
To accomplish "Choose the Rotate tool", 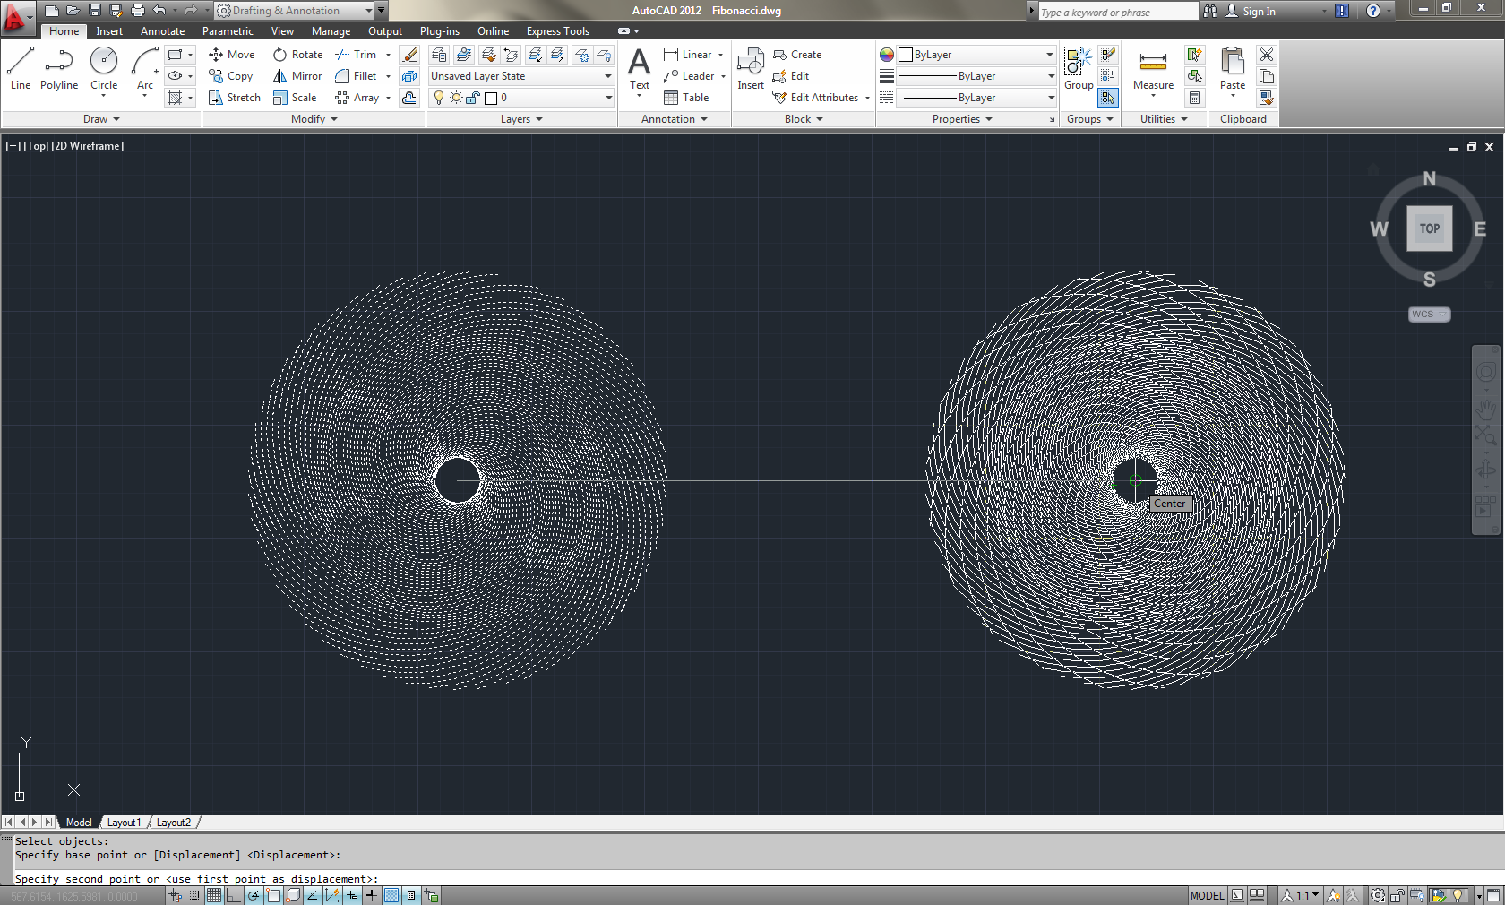I will pos(298,55).
